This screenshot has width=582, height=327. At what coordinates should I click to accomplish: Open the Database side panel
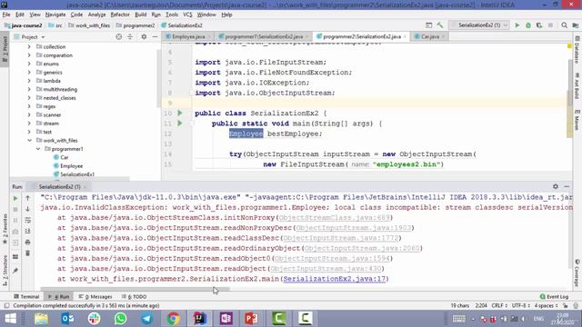(577, 50)
